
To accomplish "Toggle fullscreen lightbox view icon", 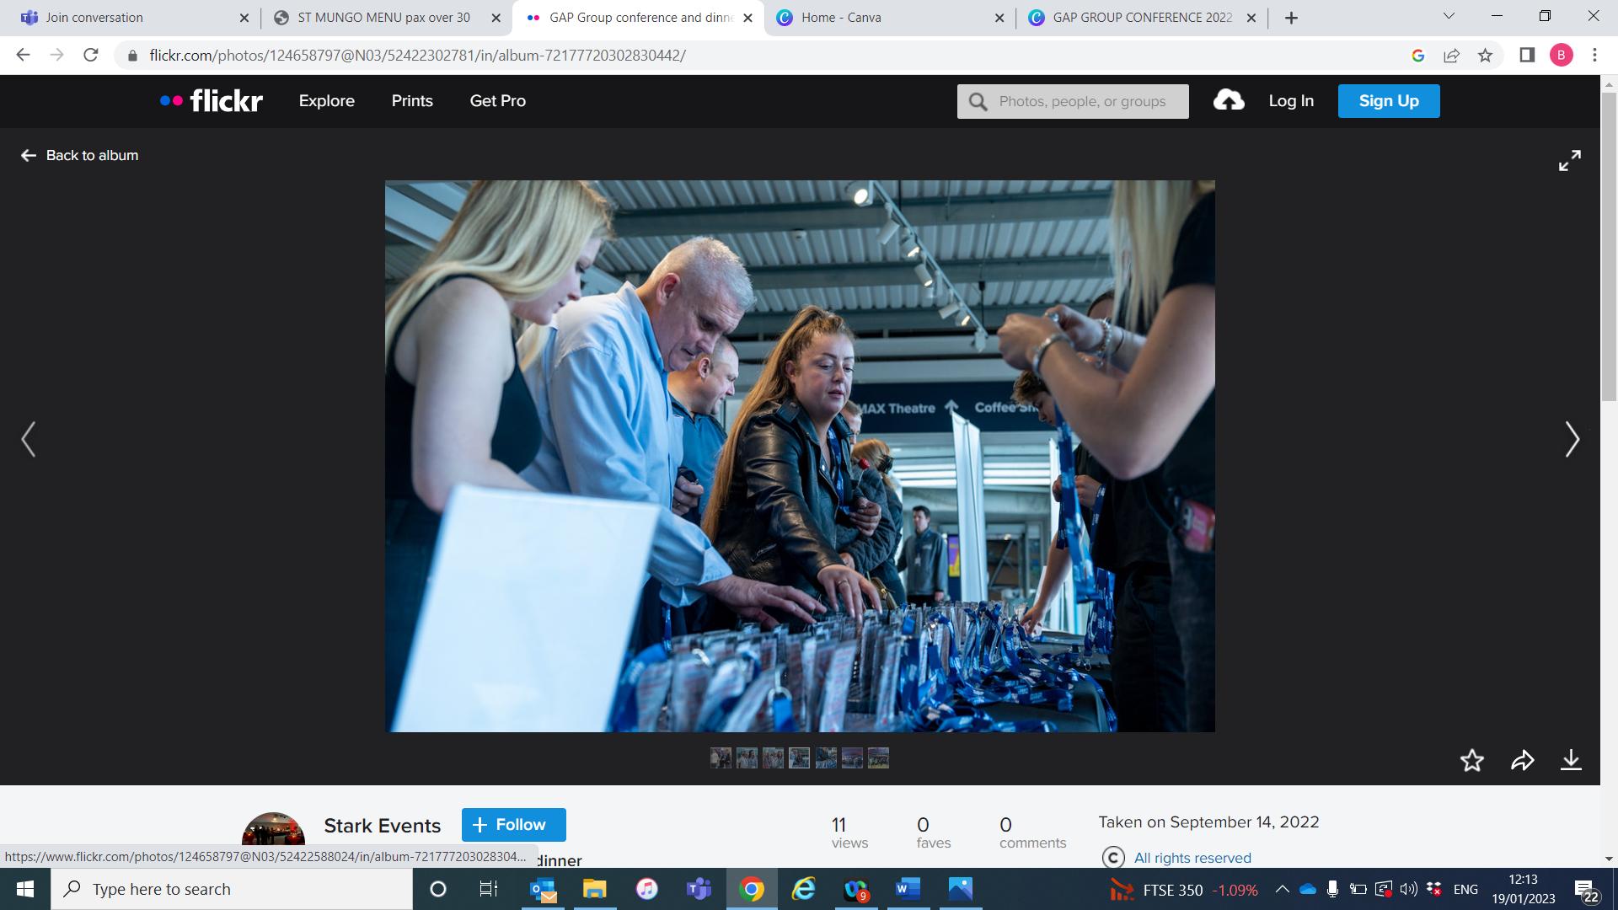I will (x=1569, y=161).
